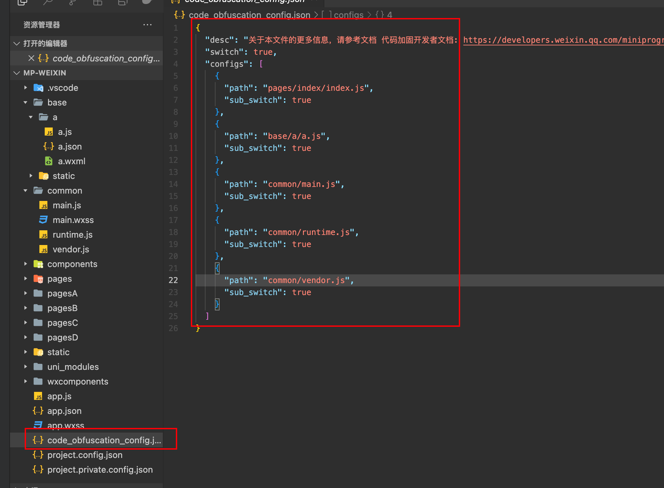Open the search panel icon
This screenshot has width=664, height=488.
click(x=48, y=3)
